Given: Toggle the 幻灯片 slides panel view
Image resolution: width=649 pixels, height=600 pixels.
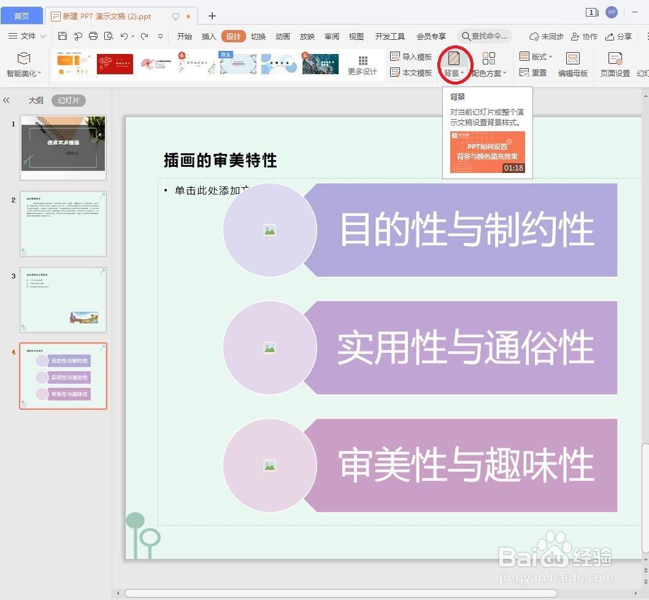Looking at the screenshot, I should 68,100.
